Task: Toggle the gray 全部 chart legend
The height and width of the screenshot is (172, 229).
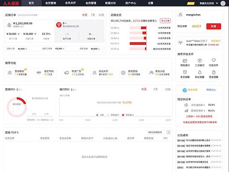Action: [100, 115]
